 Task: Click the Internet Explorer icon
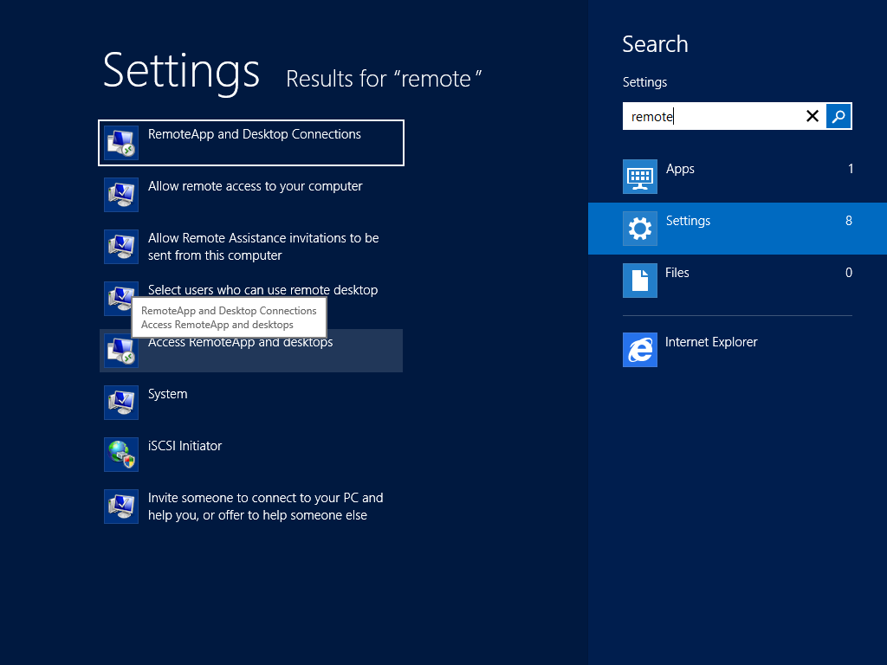point(639,350)
